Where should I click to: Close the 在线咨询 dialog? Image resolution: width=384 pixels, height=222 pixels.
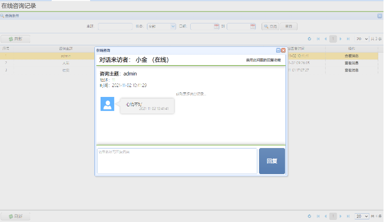[x=283, y=50]
